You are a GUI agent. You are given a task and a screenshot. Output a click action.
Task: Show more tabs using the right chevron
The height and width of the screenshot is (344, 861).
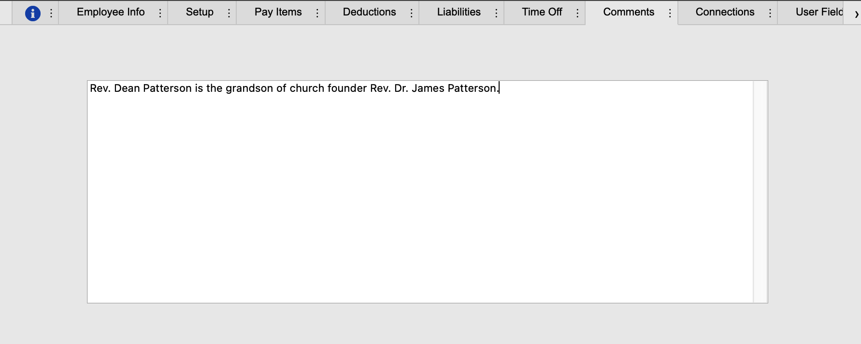point(856,14)
